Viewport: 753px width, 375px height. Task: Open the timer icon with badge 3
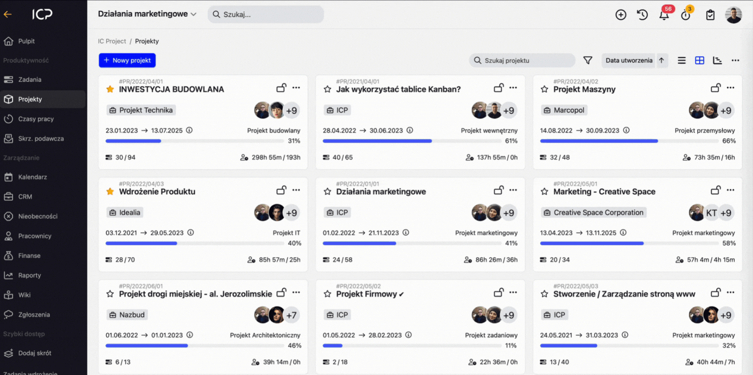686,15
